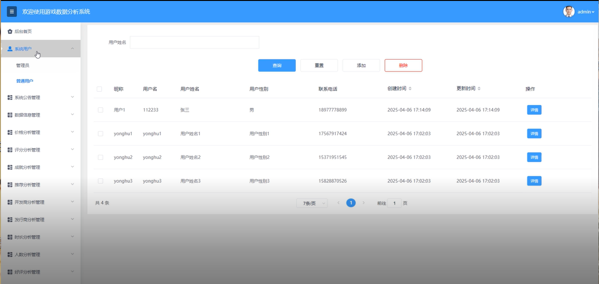Click the home icon beside 后台首页

[x=10, y=31]
